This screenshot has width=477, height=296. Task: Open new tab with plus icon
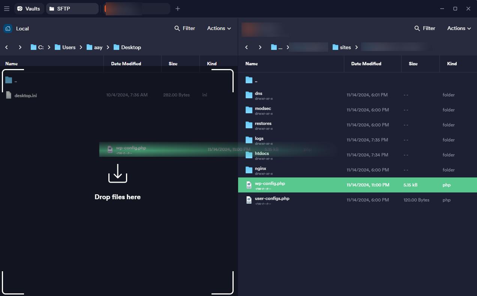click(x=178, y=9)
